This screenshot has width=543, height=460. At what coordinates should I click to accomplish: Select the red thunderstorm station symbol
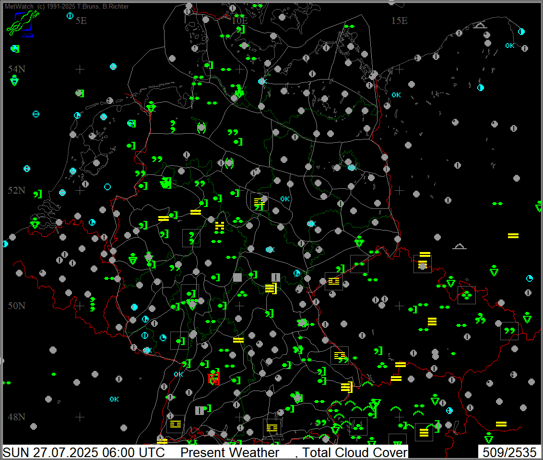pos(214,378)
